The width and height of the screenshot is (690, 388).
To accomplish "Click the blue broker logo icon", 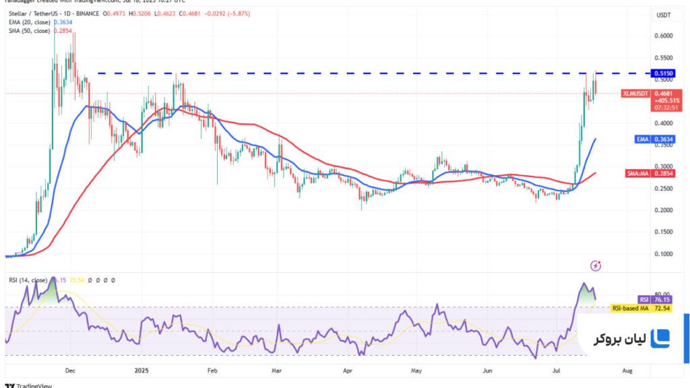I will pos(660,339).
